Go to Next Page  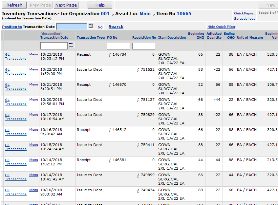66,5
